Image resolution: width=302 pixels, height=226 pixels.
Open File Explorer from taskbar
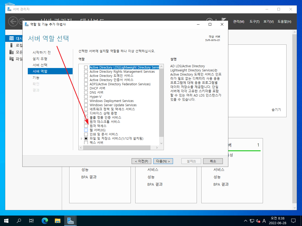(57, 221)
